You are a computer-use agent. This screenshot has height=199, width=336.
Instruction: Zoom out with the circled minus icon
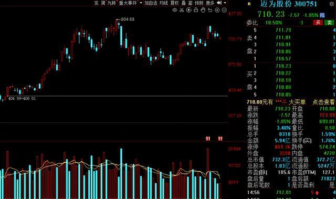(224, 10)
